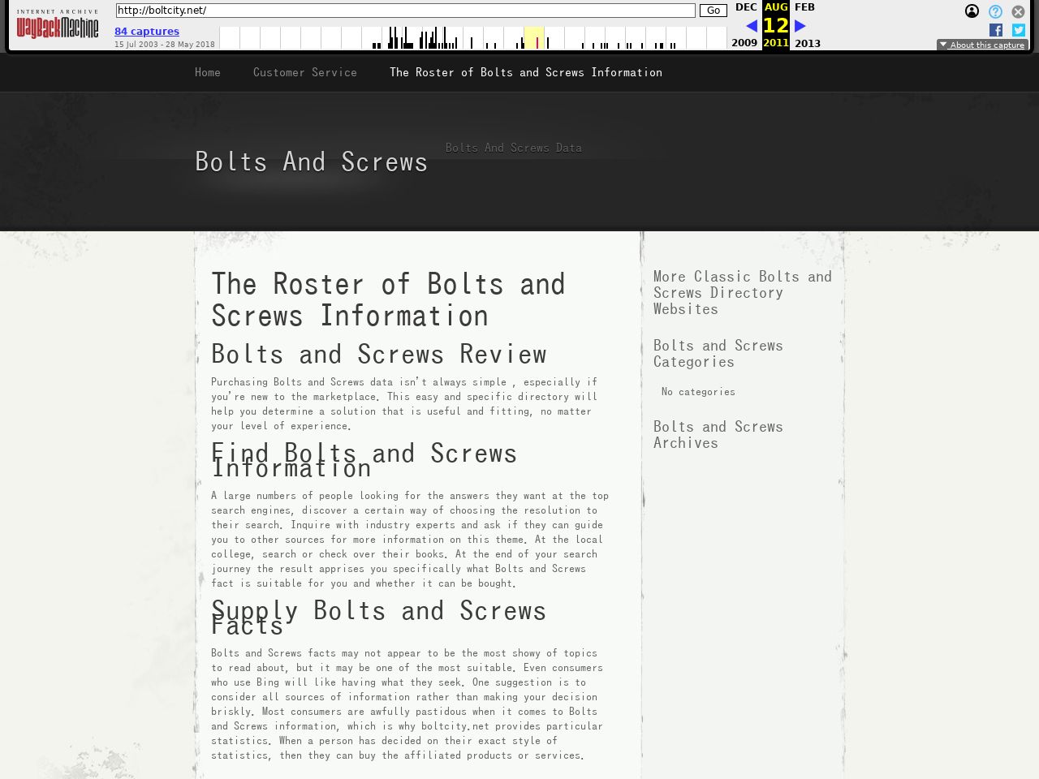
Task: Click highlighted 2011 marker in timeline
Action: [537, 41]
